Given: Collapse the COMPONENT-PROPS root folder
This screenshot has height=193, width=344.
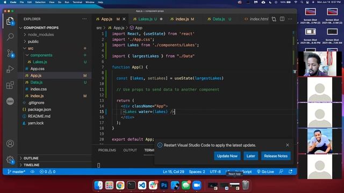Looking at the screenshot, I should [55, 28].
